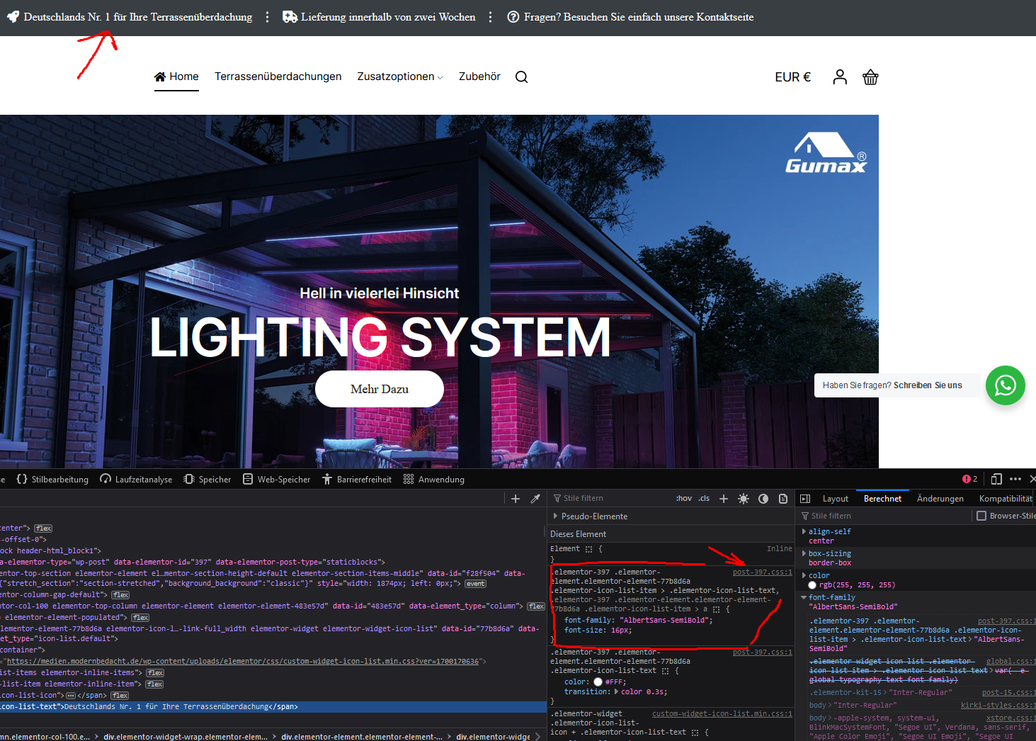Click the first flex badge in markup

(x=44, y=528)
